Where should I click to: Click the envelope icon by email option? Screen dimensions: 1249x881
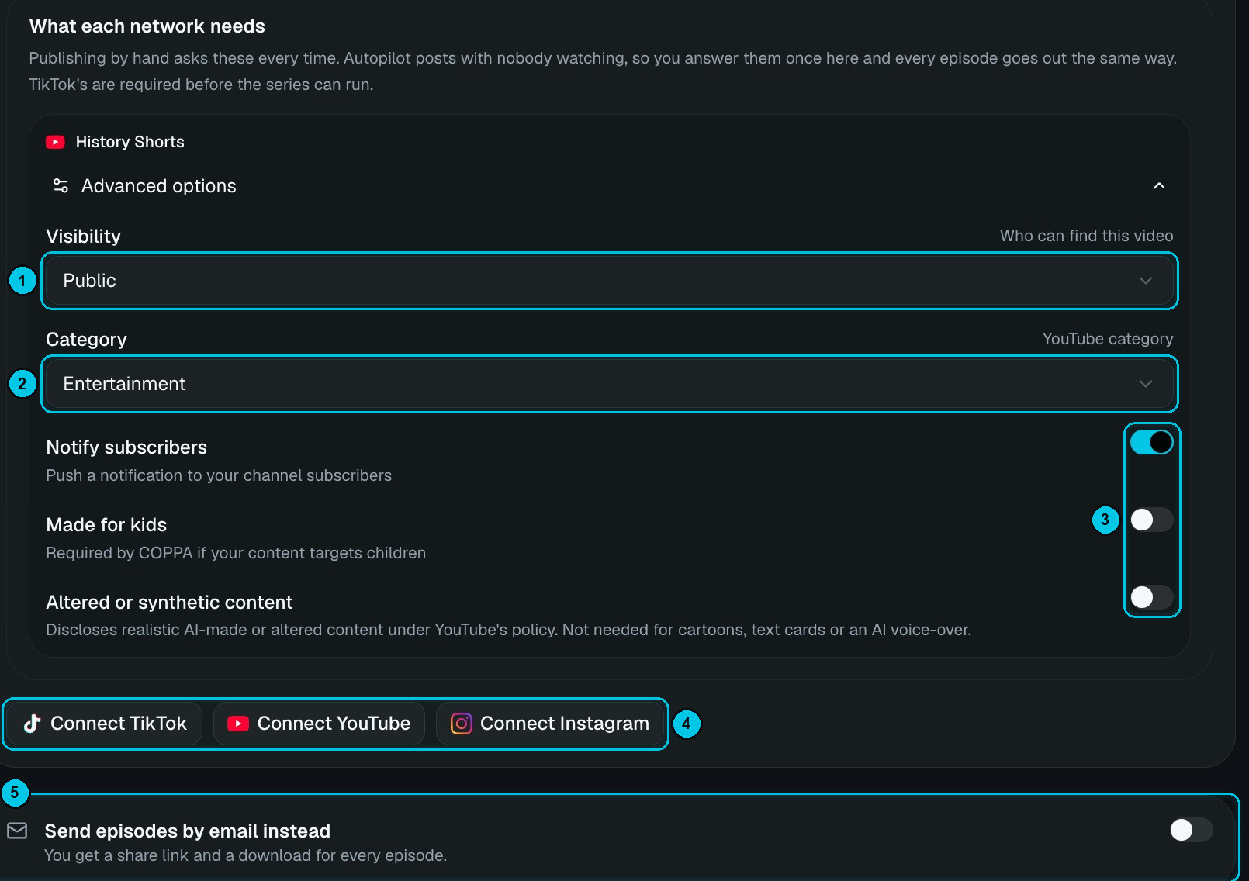[x=17, y=831]
